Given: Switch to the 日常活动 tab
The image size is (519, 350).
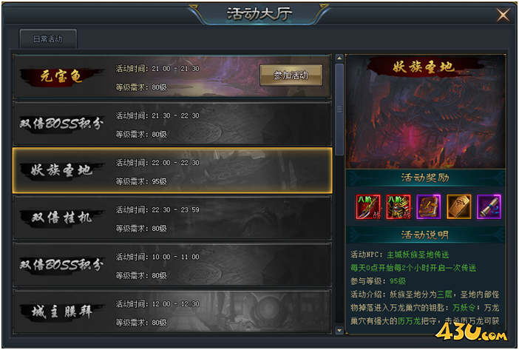Looking at the screenshot, I should point(48,38).
